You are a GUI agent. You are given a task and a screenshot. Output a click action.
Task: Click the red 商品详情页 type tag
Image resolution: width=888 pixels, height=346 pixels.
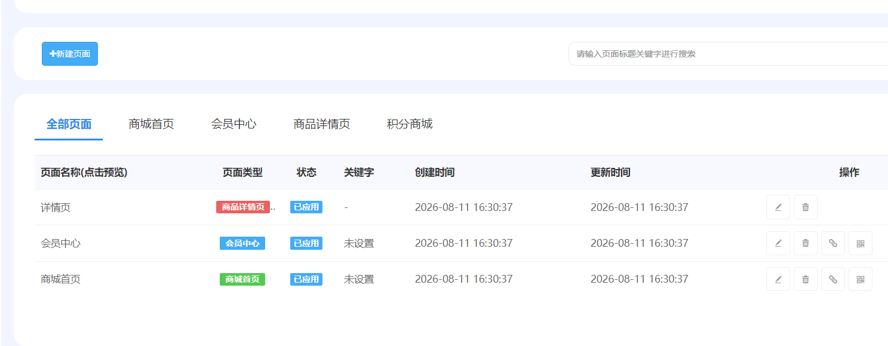(x=243, y=207)
